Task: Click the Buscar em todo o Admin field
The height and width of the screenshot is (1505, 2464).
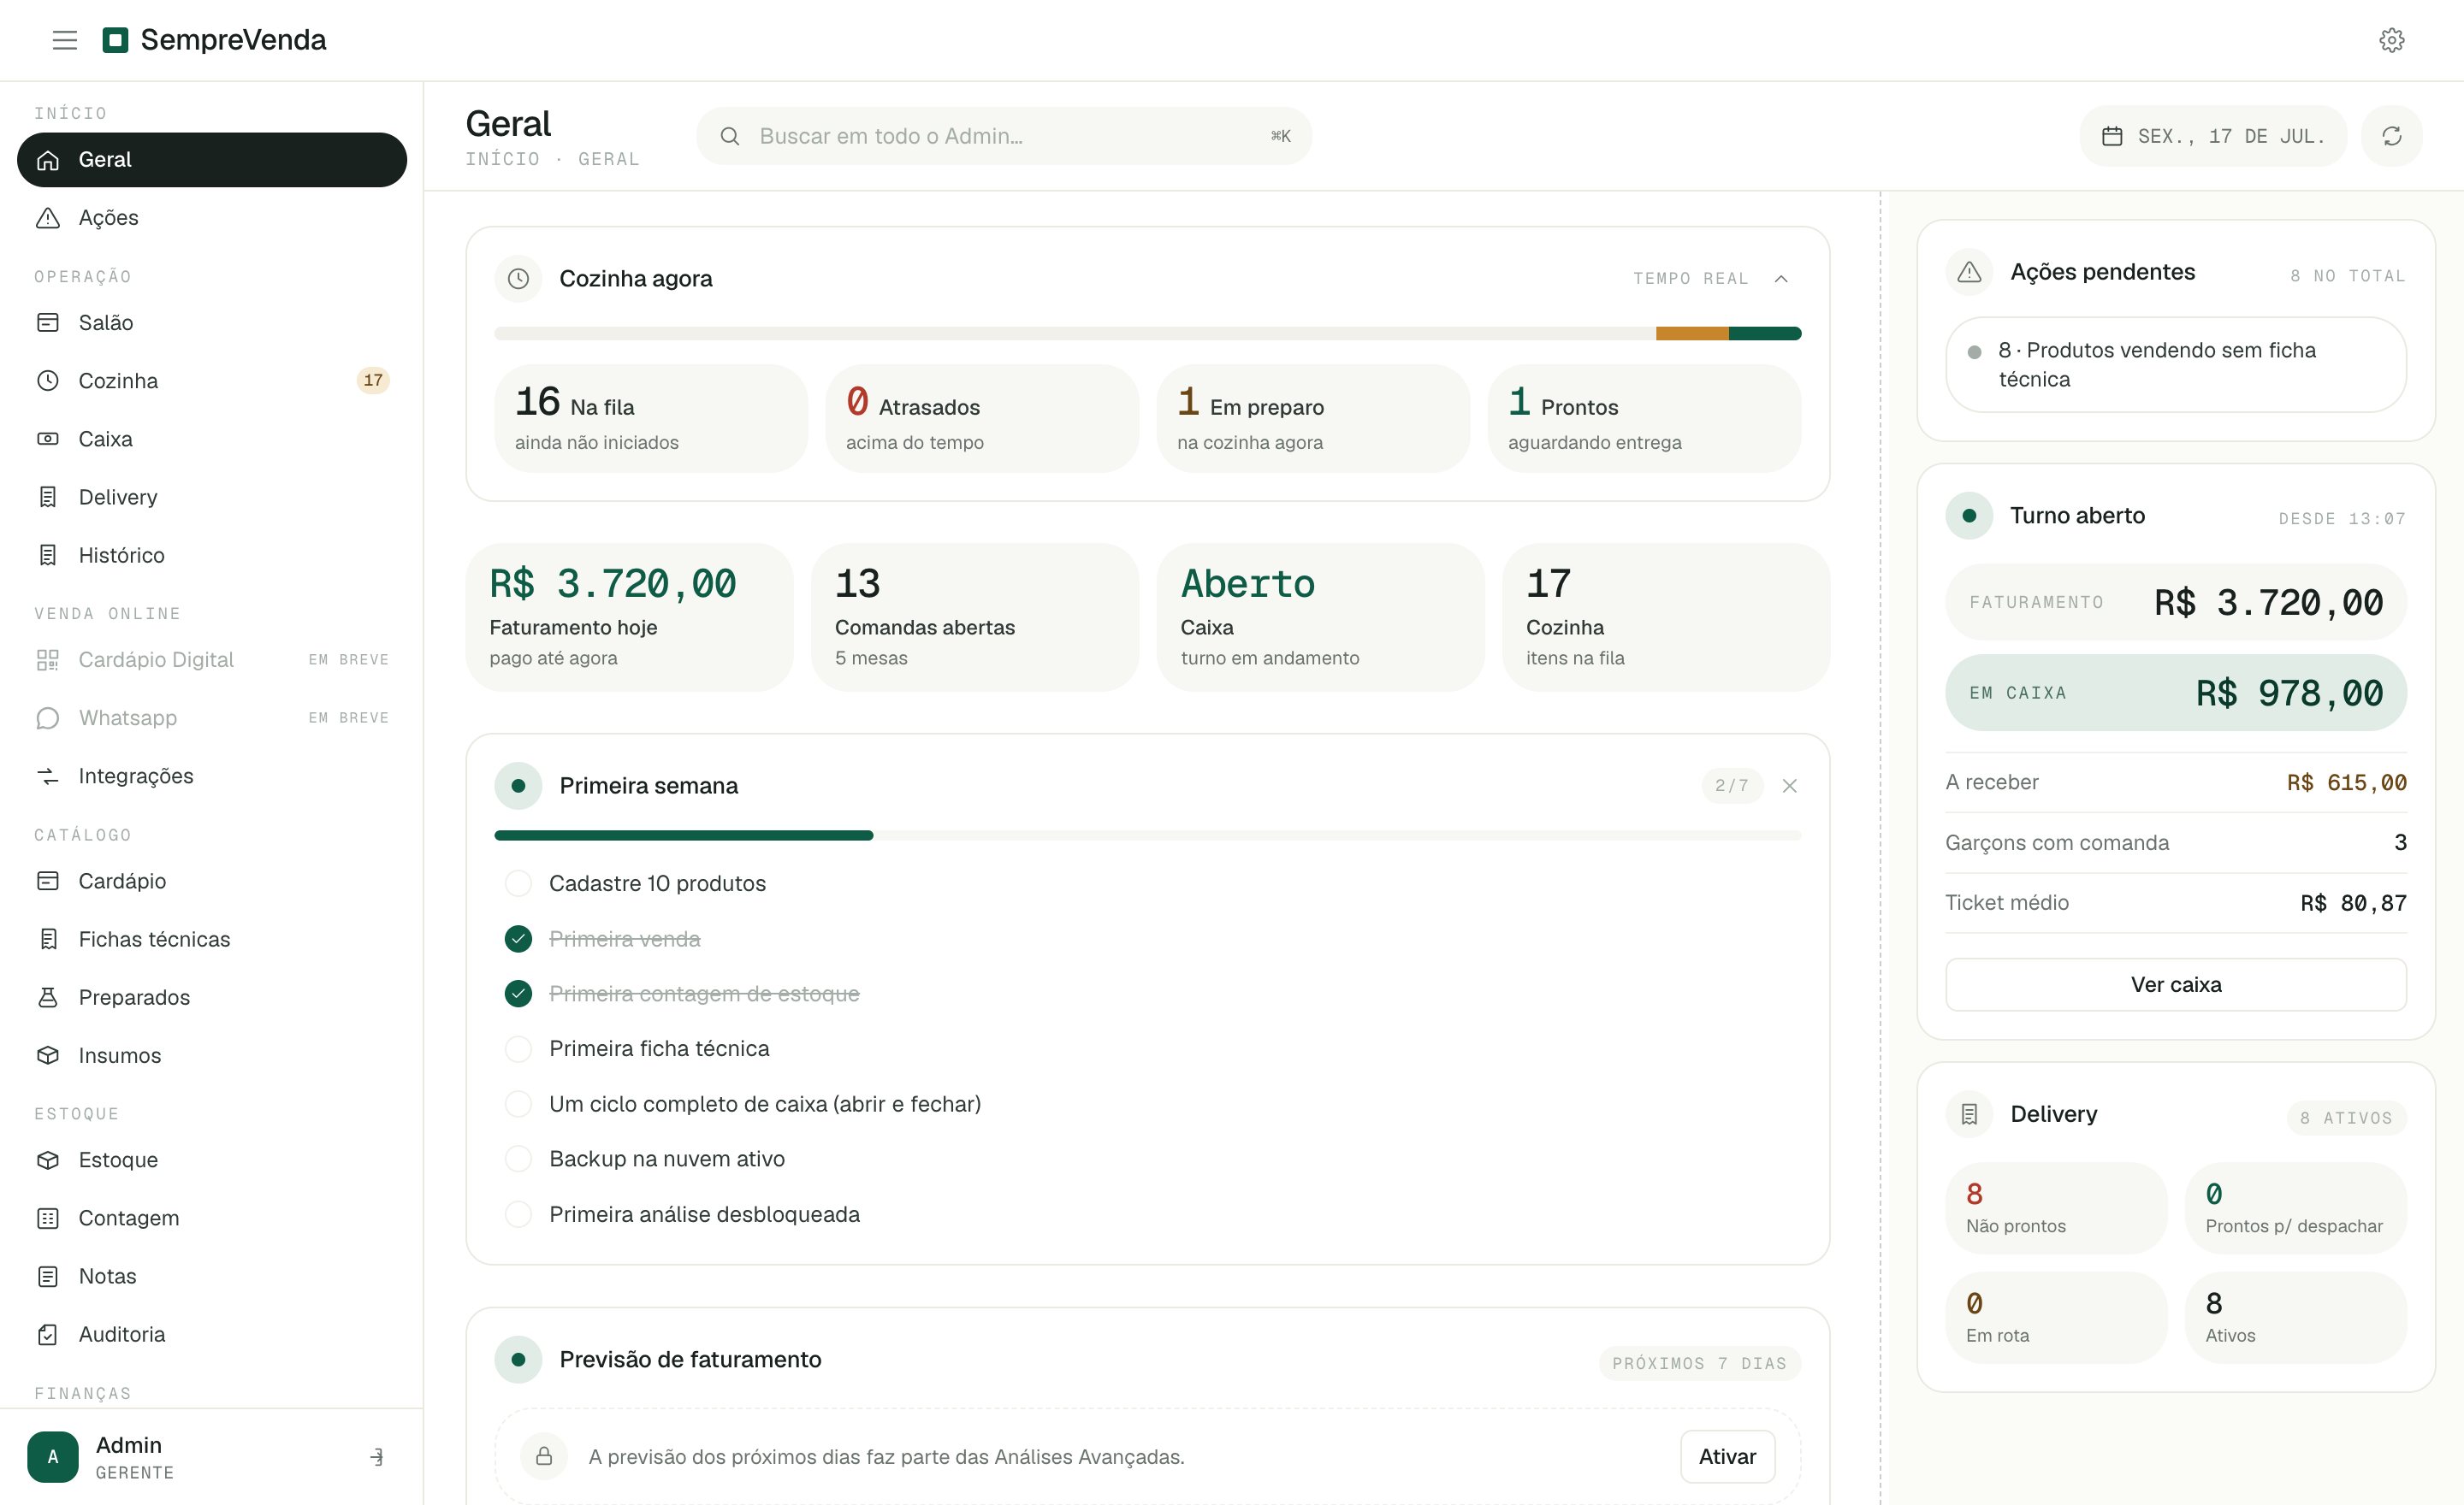Action: [x=1003, y=136]
